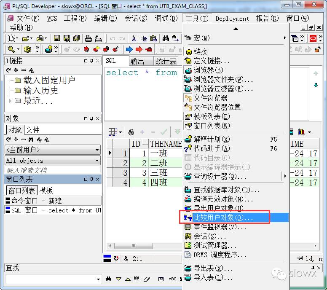
Task: Select 导入表(L)... menu item
Action: (x=236, y=277)
